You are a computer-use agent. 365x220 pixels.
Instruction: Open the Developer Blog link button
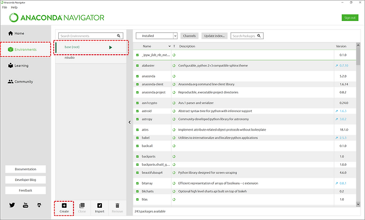point(26,180)
